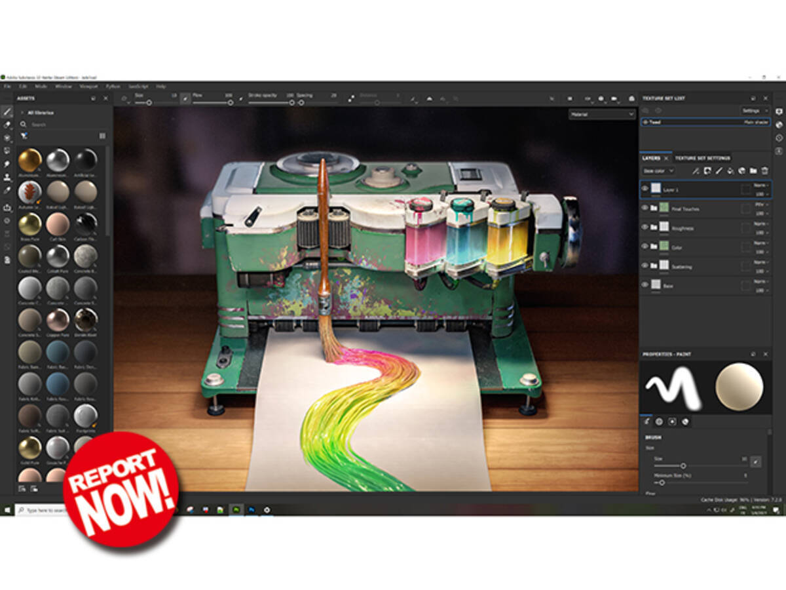Screen dimensions: 786x590
Task: Add a new folder in Layers panel
Action: point(753,171)
